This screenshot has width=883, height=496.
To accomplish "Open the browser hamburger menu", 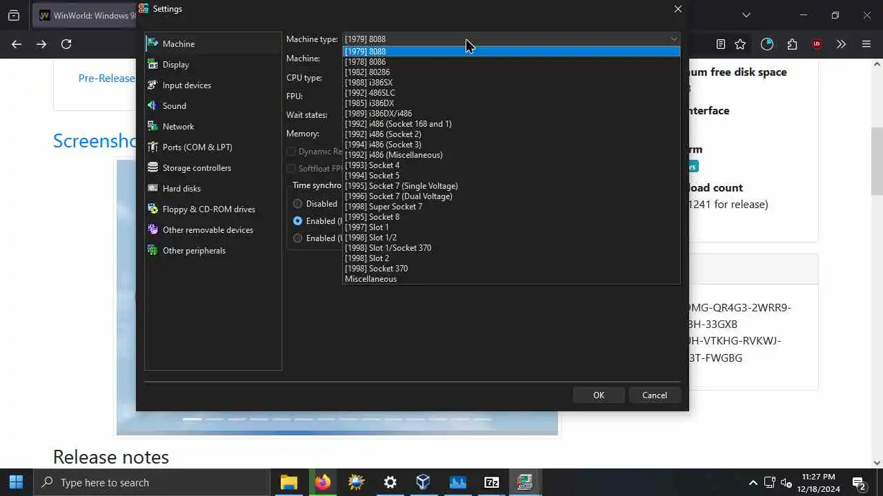I will pyautogui.click(x=866, y=44).
